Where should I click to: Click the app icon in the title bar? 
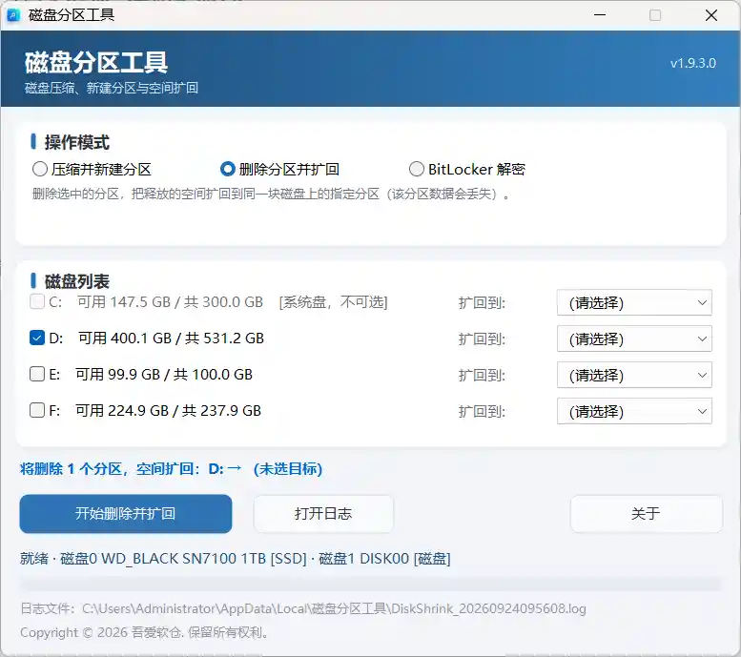13,15
